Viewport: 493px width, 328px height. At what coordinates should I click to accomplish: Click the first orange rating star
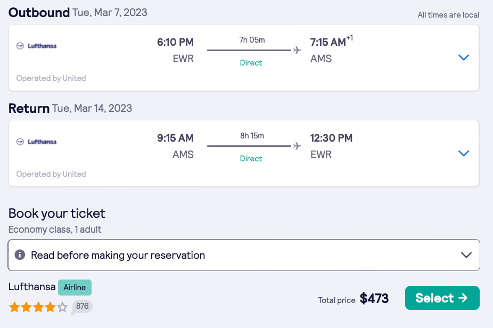coord(14,307)
